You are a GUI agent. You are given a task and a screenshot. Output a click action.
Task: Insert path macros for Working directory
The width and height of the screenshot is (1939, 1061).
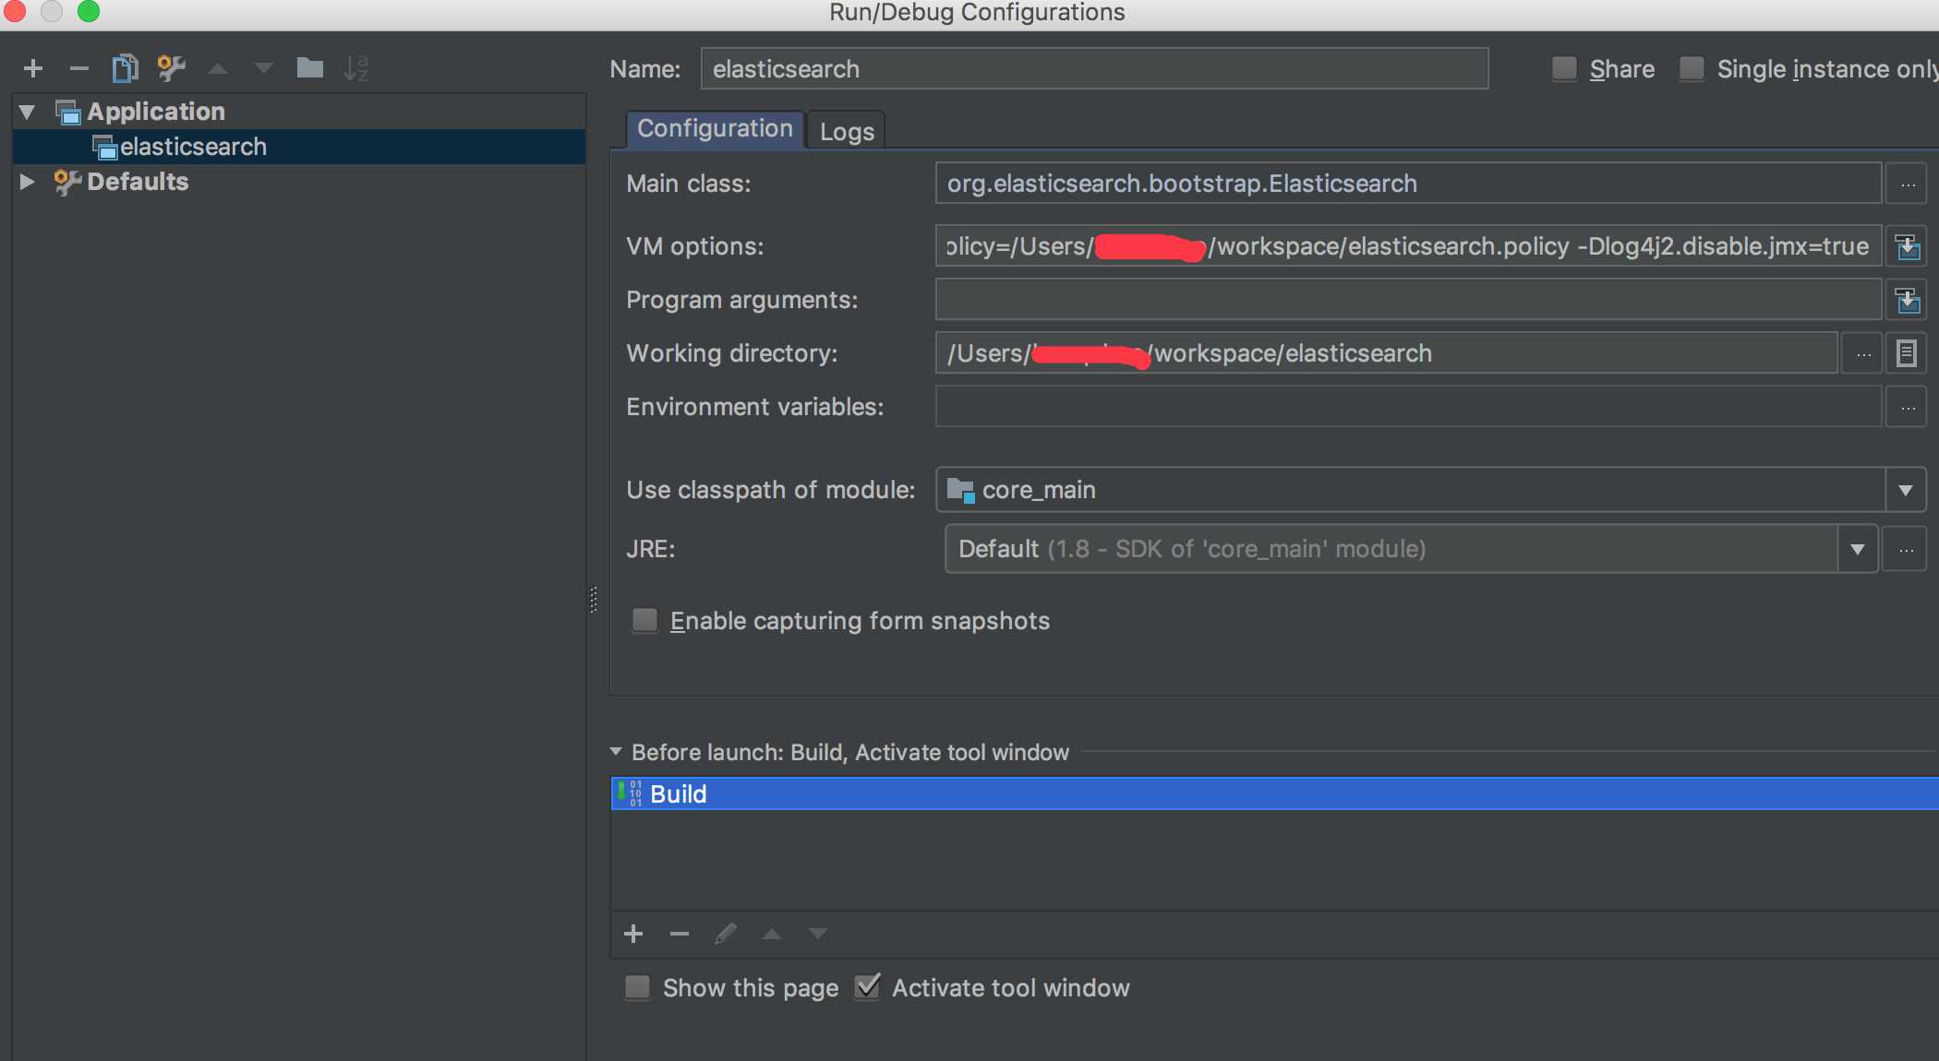point(1907,353)
